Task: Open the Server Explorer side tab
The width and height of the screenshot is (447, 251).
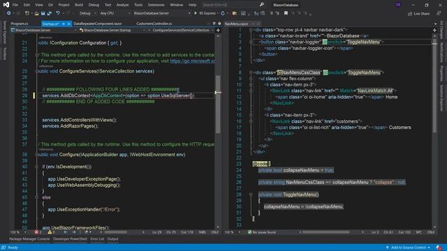Action: pos(4,32)
